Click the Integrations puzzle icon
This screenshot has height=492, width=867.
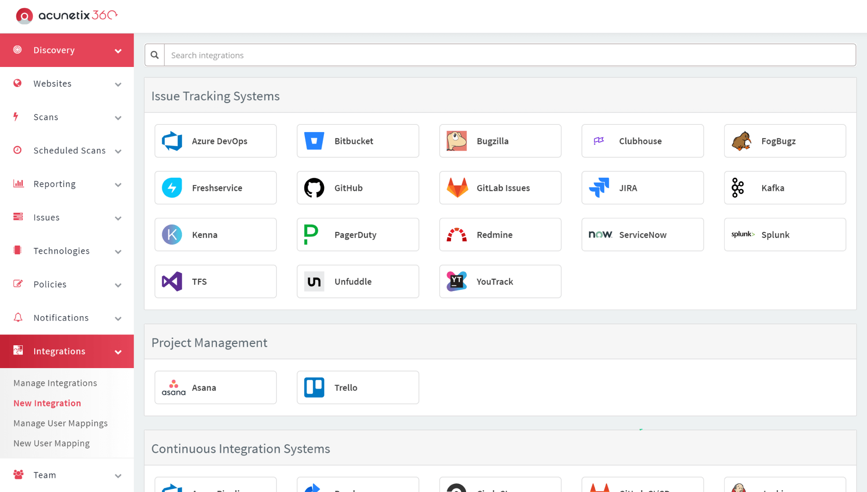pos(18,350)
